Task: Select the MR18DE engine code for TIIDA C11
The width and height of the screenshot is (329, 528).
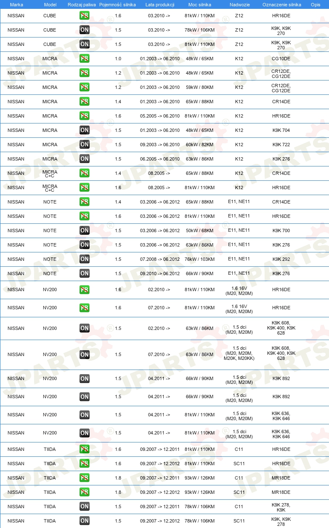Action: (x=281, y=478)
